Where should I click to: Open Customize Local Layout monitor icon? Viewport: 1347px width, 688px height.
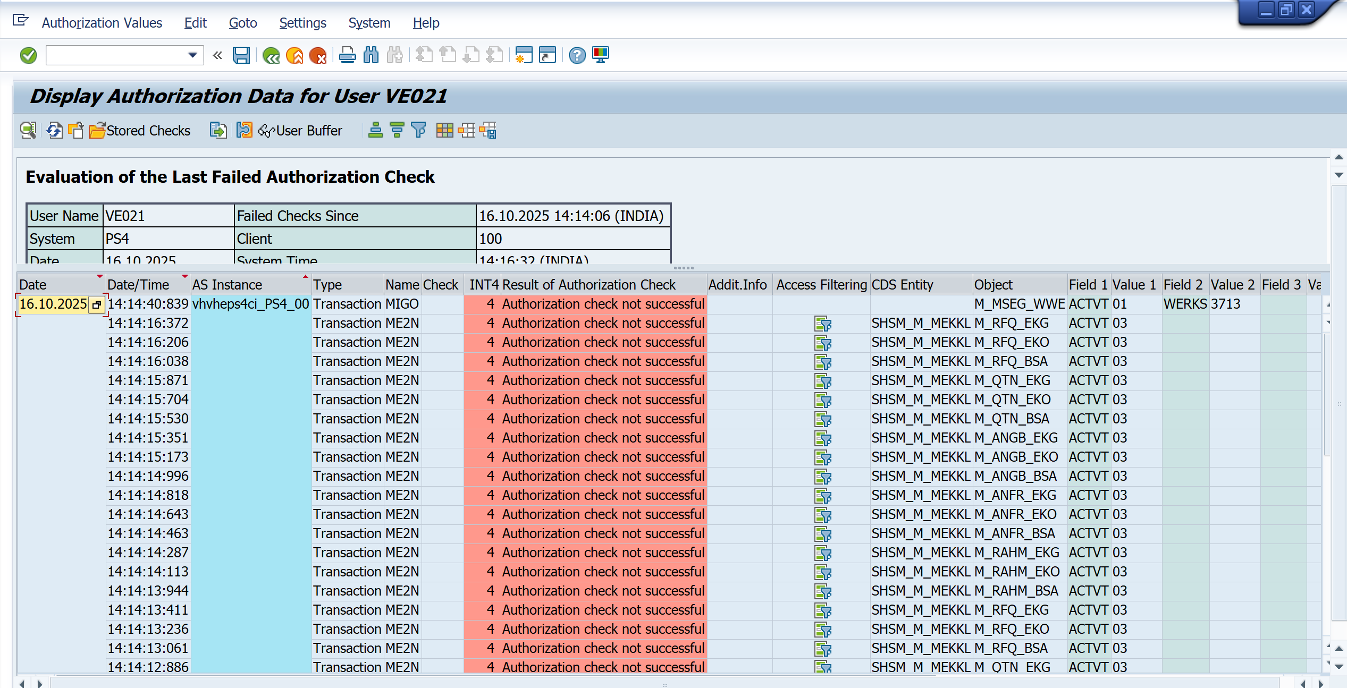point(601,55)
